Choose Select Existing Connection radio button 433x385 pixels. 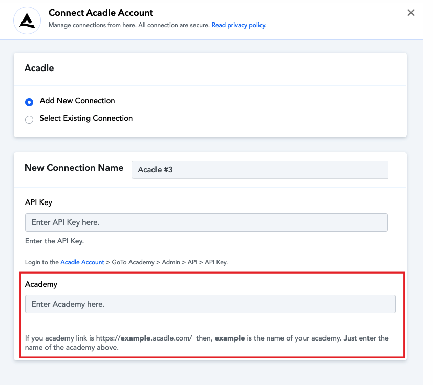coord(29,120)
